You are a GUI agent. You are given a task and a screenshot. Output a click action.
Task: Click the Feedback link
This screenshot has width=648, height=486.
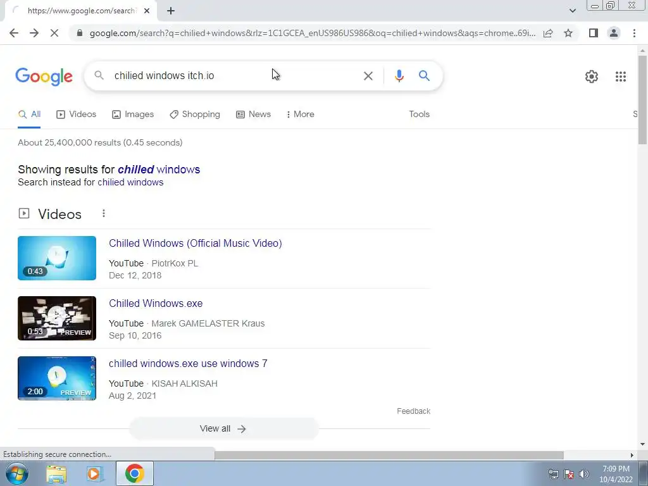tap(413, 411)
